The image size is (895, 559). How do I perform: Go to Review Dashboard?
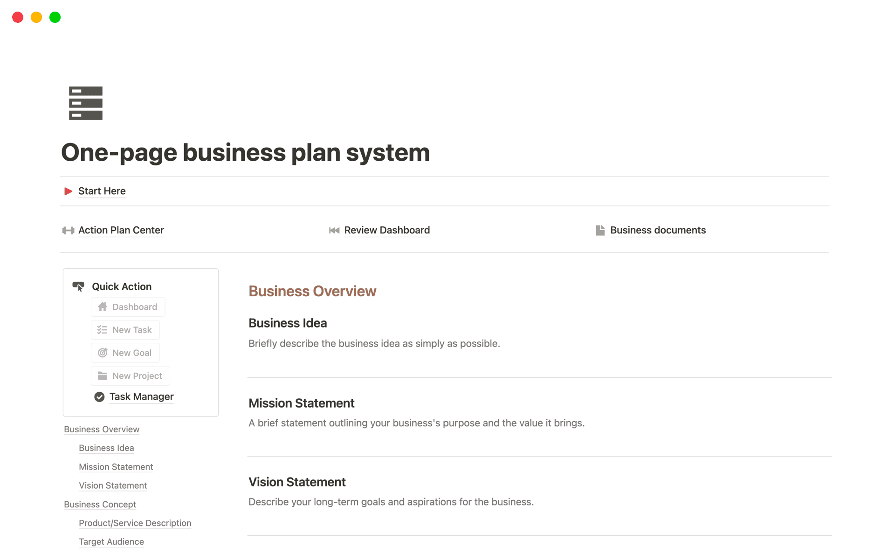click(386, 230)
